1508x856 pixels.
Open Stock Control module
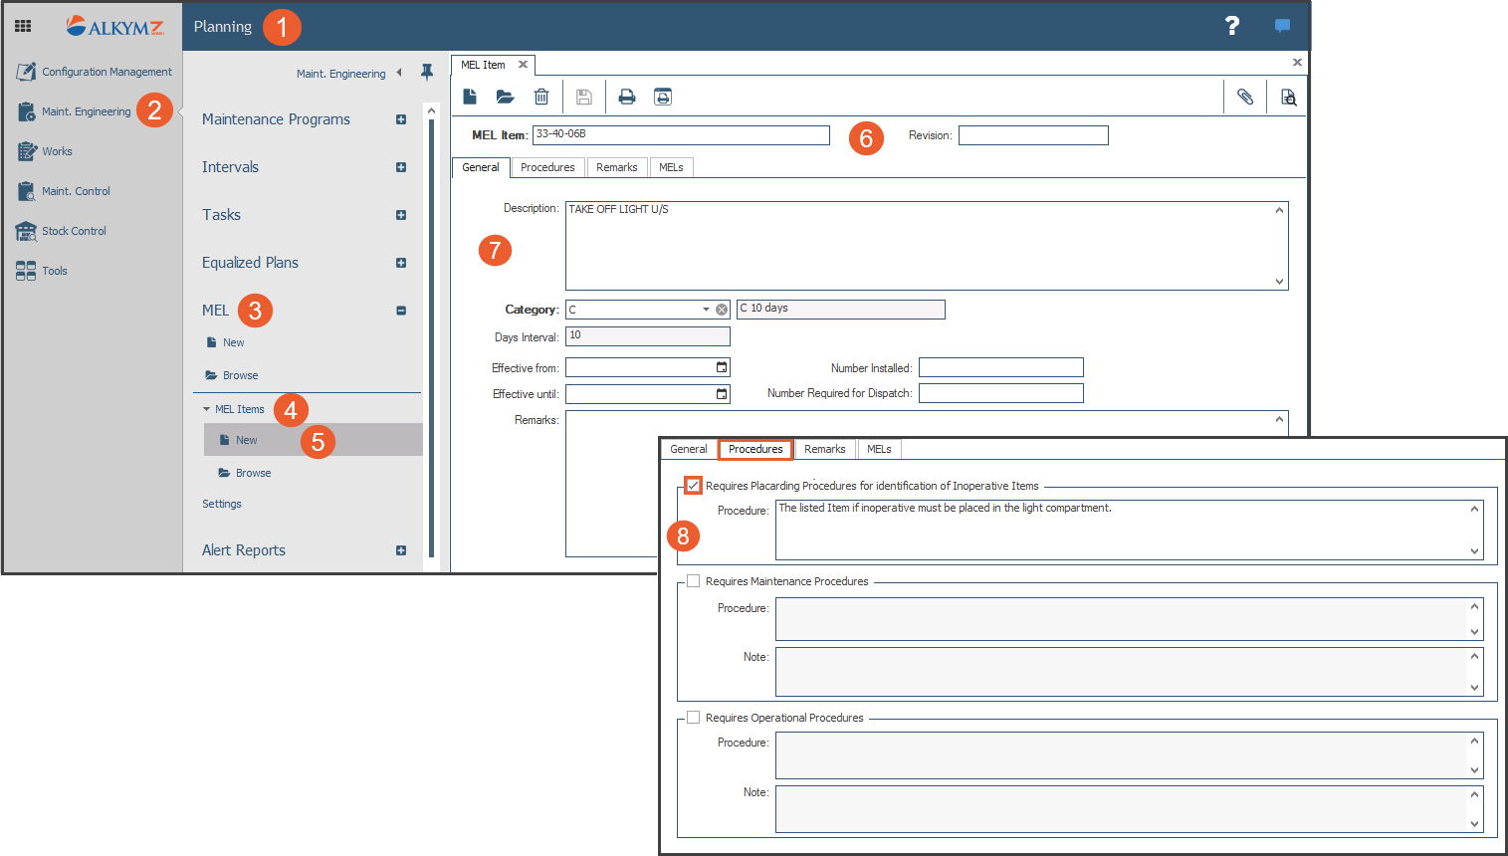(62, 231)
